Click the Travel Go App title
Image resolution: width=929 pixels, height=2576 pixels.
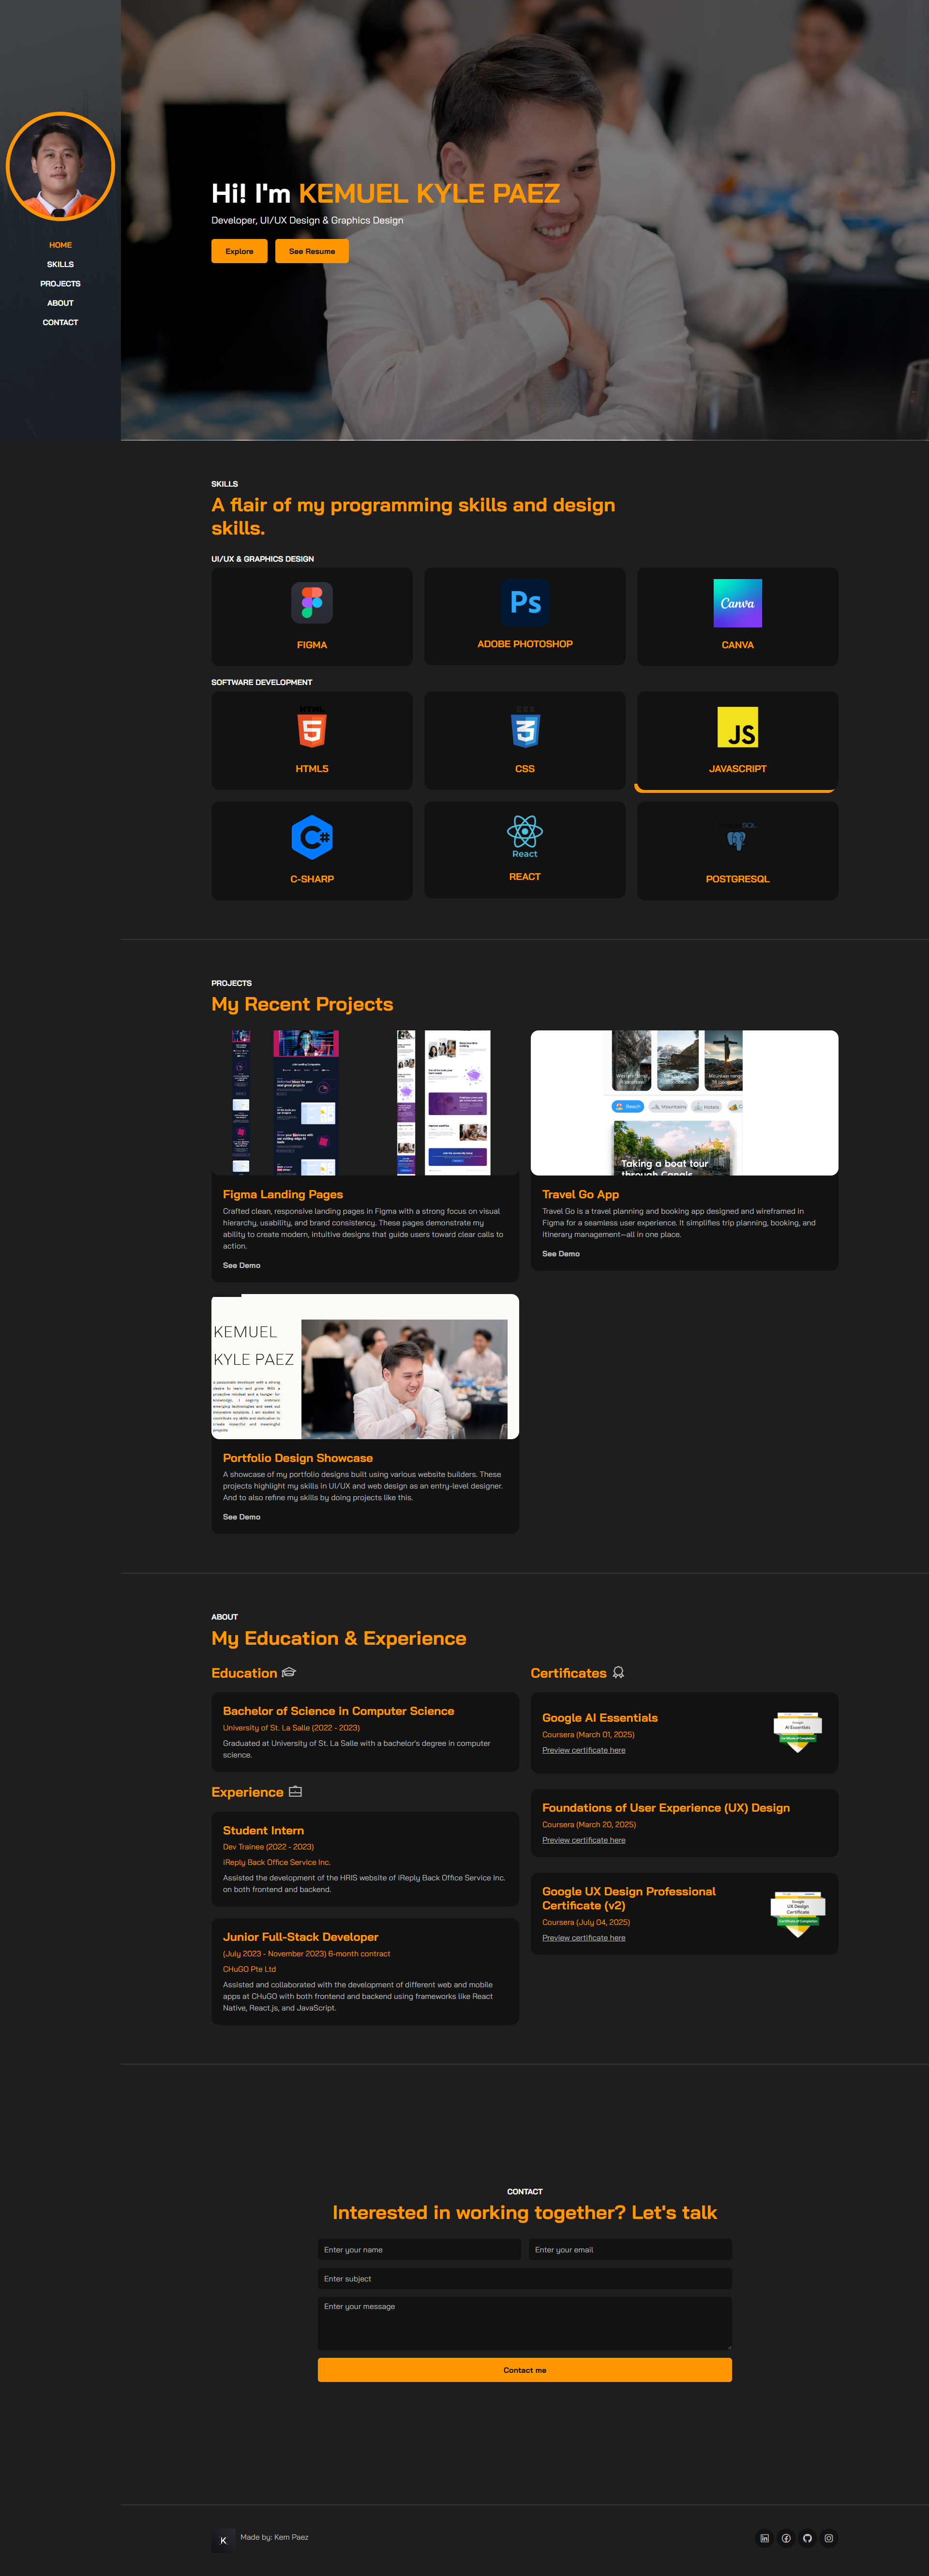pyautogui.click(x=580, y=1194)
